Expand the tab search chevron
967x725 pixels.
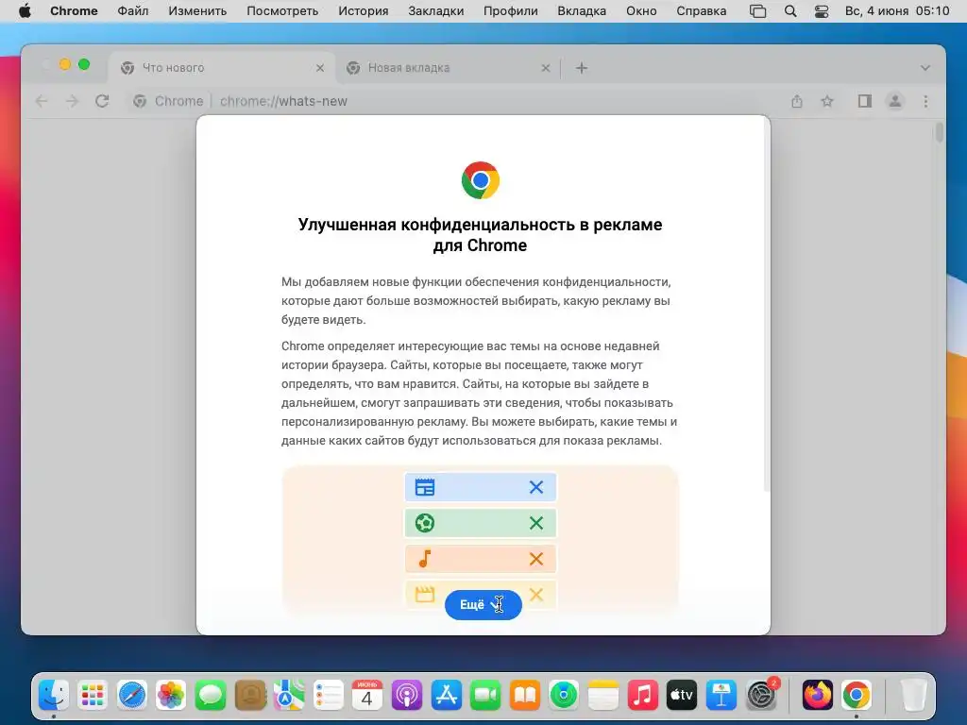click(x=925, y=68)
